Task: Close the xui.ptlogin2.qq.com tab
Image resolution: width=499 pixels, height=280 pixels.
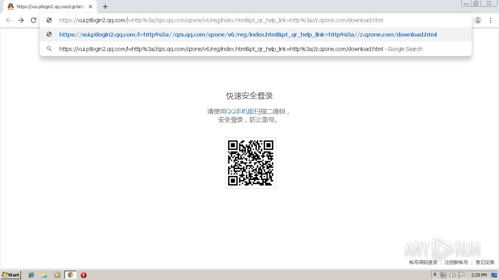Action: pos(90,7)
